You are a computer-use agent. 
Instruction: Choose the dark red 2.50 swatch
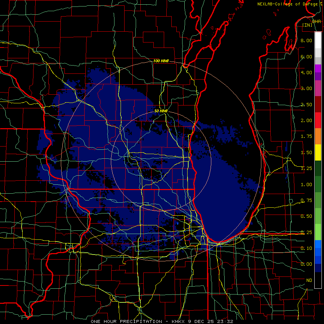318,104
